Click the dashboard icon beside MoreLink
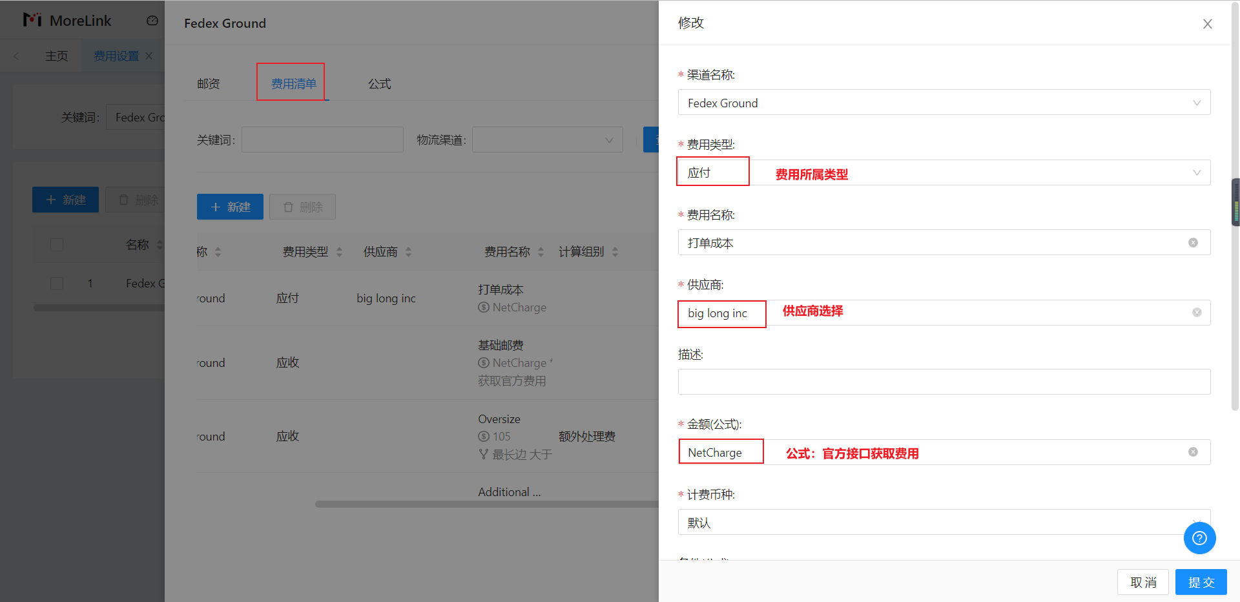1240x602 pixels. [152, 21]
